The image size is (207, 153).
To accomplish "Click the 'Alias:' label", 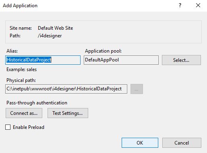I will (12, 51).
